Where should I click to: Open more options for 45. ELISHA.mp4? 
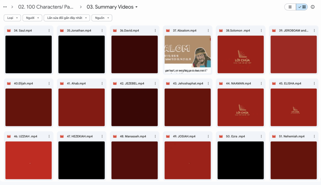pyautogui.click(x=314, y=84)
